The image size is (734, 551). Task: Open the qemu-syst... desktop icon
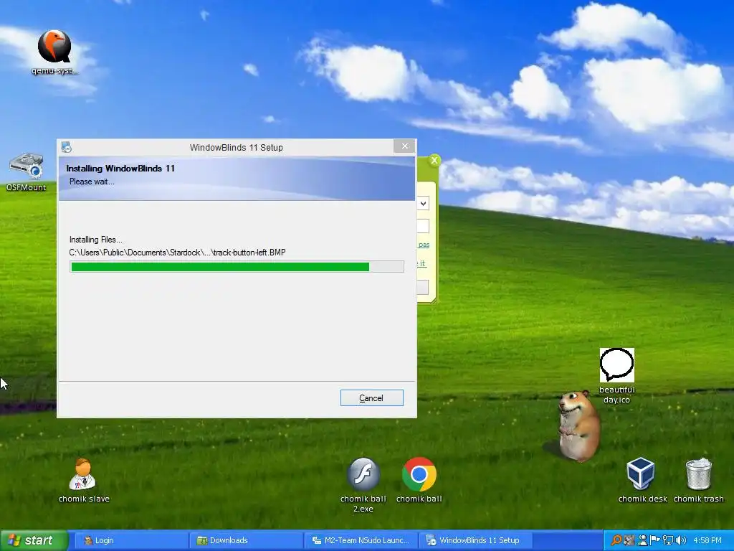tap(54, 52)
